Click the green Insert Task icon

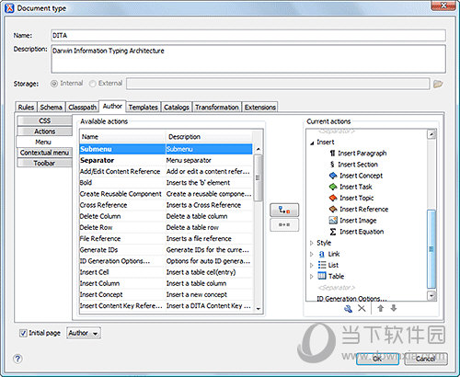pyautogui.click(x=333, y=187)
